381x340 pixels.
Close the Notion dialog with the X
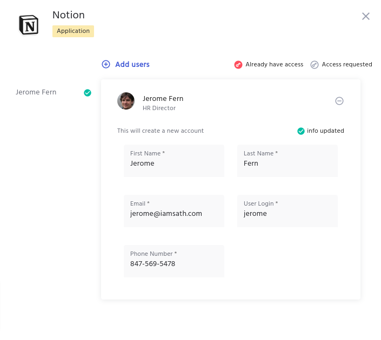(366, 16)
